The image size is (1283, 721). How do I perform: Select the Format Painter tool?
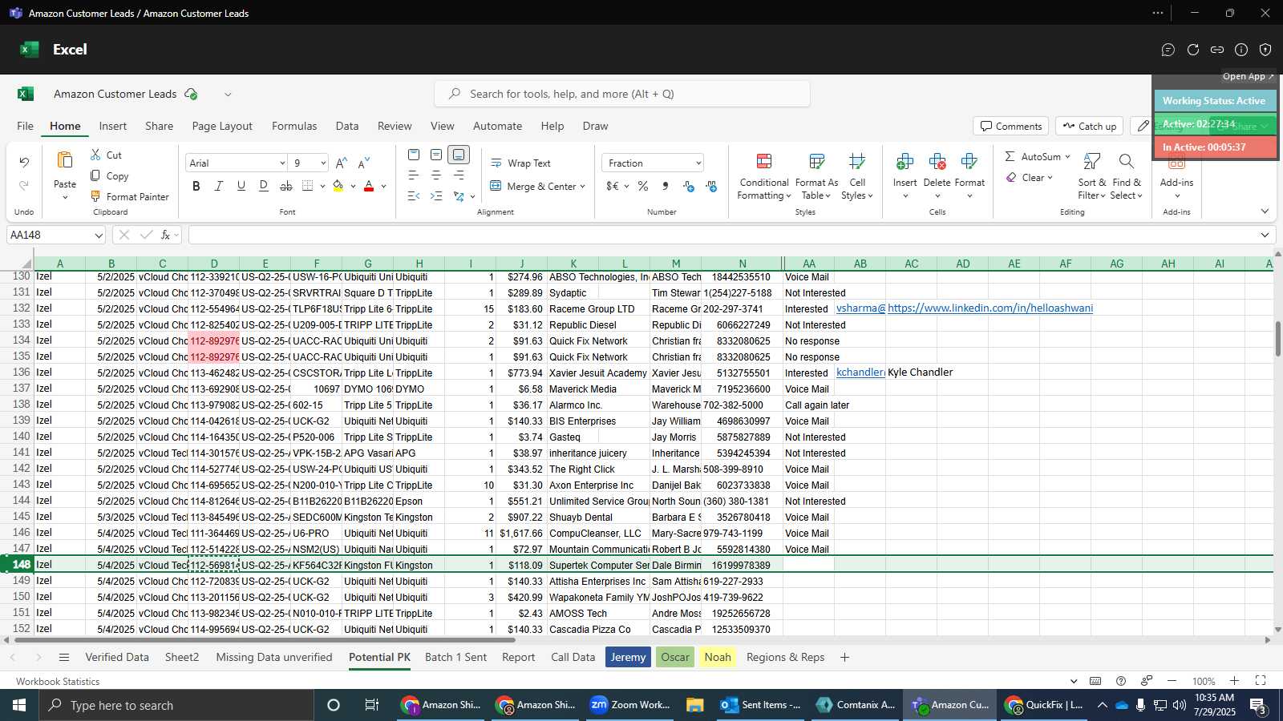(x=129, y=196)
